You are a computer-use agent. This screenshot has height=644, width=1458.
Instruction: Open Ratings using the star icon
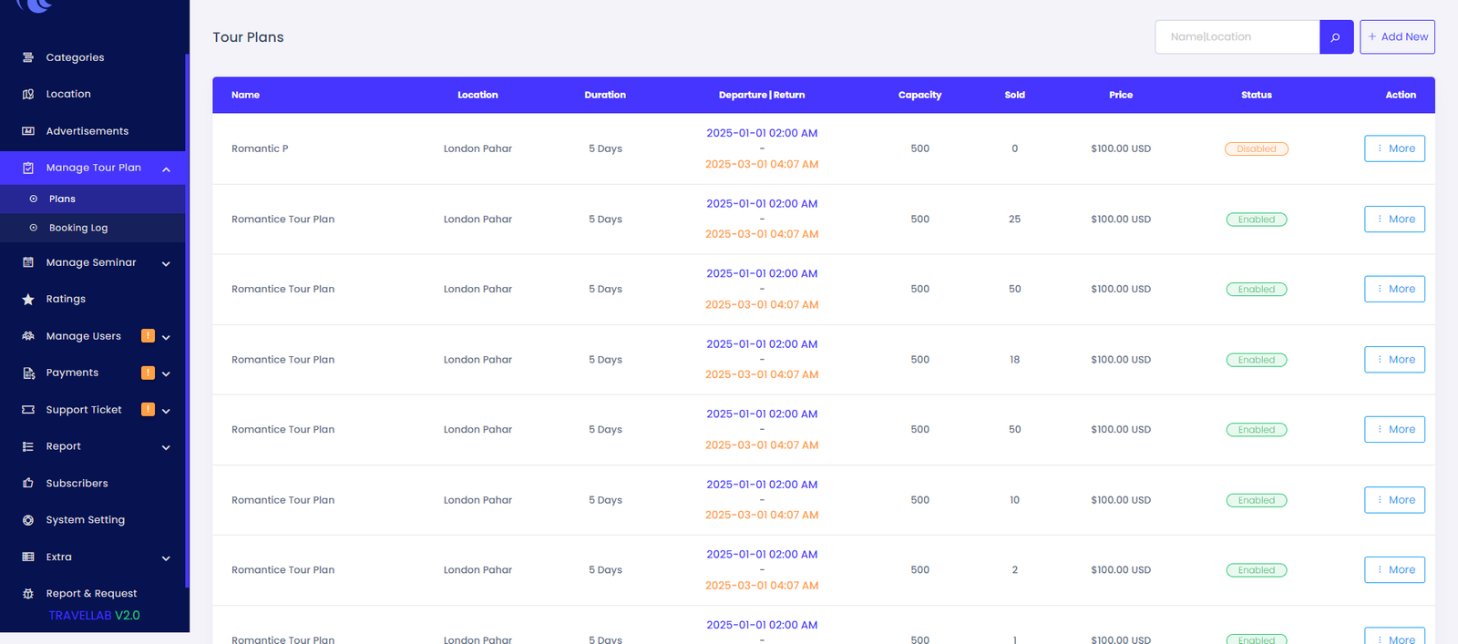click(28, 299)
